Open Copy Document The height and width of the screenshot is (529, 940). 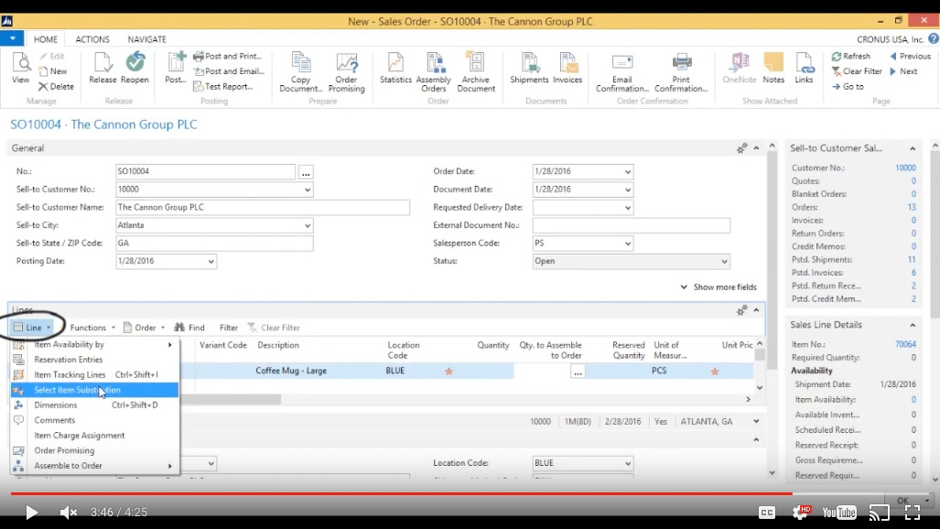[301, 72]
